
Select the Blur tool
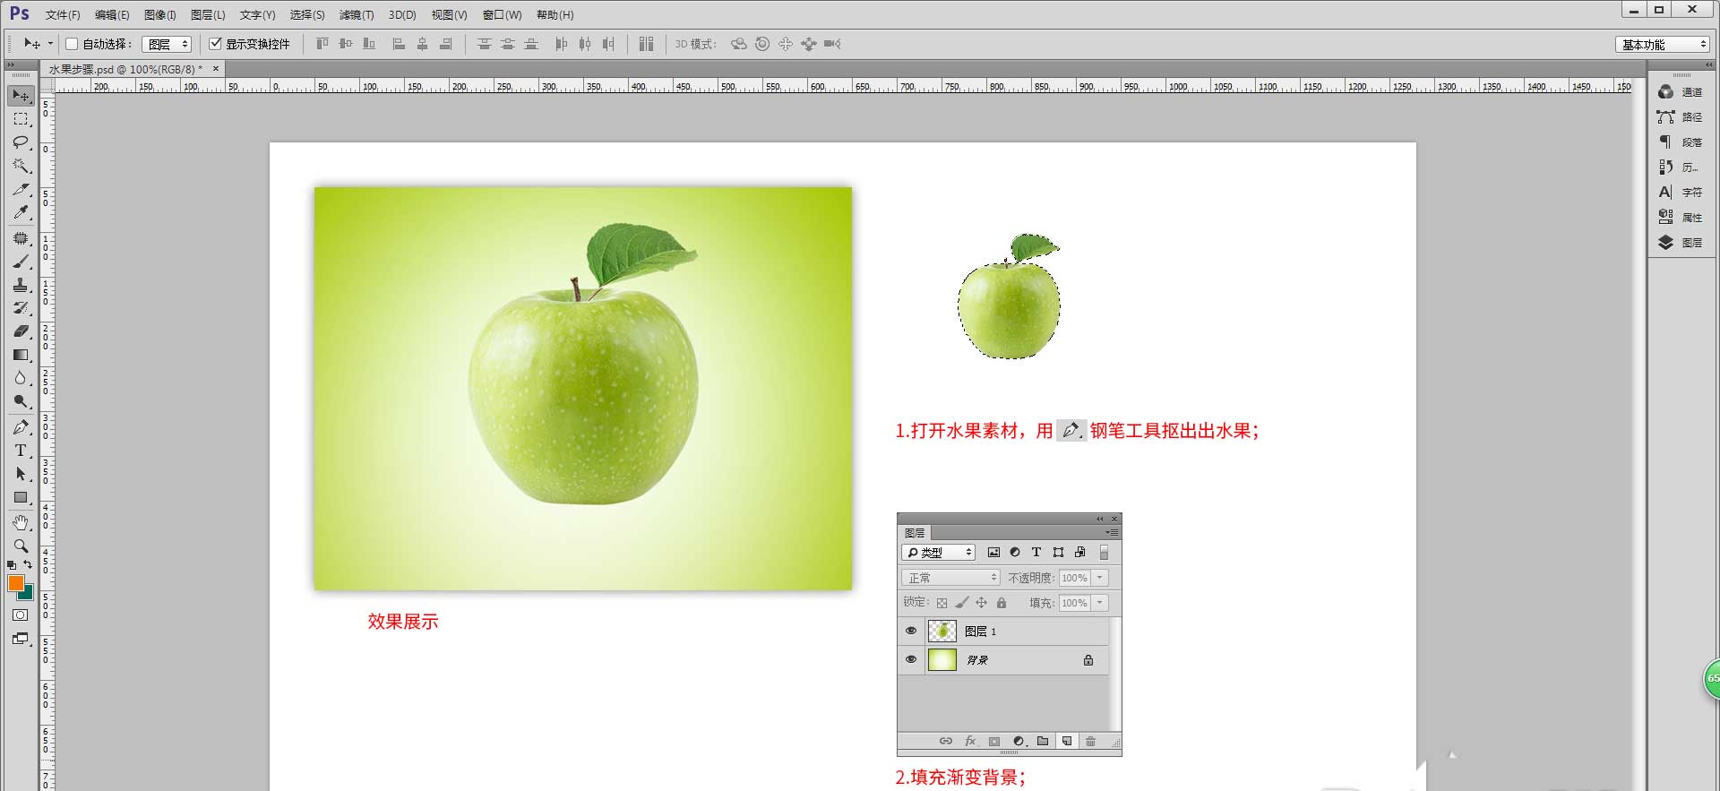[21, 378]
